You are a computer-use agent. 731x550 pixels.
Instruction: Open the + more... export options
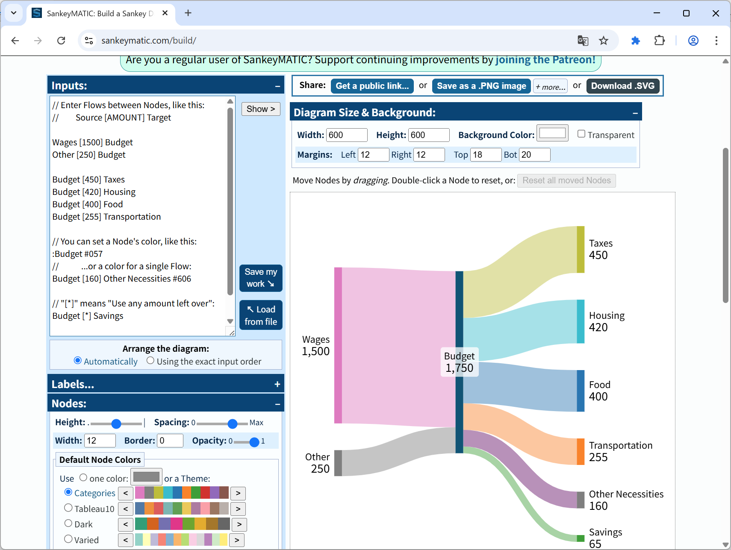point(551,86)
